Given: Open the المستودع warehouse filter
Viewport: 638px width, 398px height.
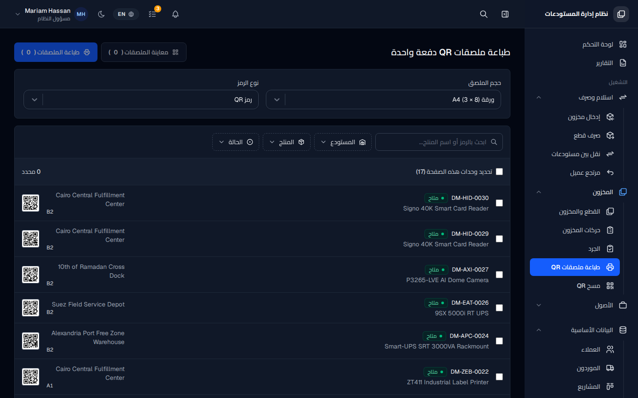Looking at the screenshot, I should click(343, 142).
